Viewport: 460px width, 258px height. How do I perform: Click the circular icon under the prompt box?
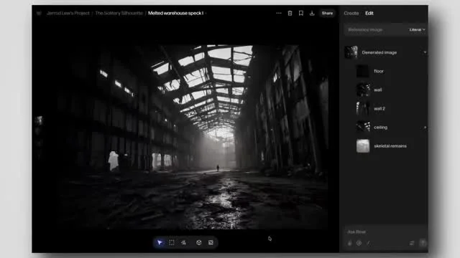click(359, 243)
